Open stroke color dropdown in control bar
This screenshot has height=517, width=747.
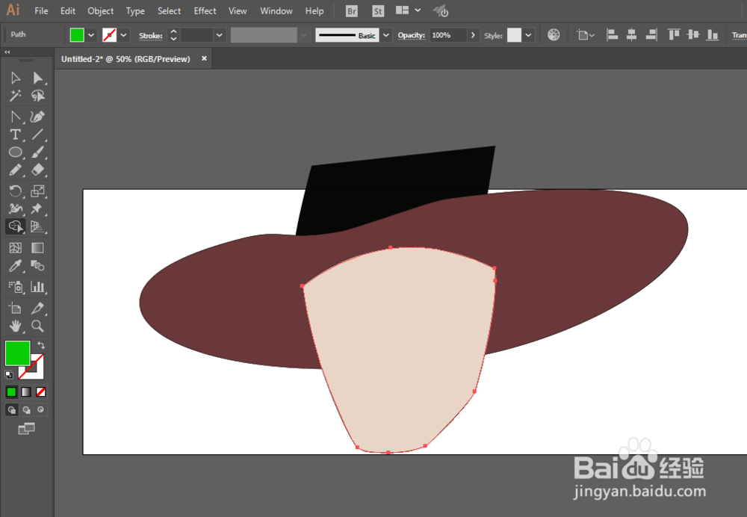coord(123,35)
